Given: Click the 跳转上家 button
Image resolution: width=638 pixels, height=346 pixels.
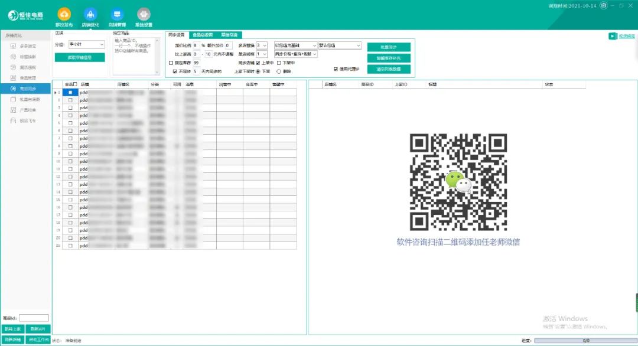Looking at the screenshot, I should point(12,329).
